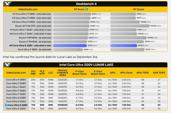Click the XMX TOPS column header
Screen dimensions: 171x113
point(159,73)
